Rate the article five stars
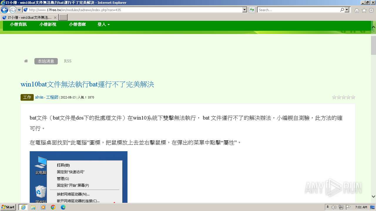Viewport: 376px width, 211px height. click(353, 97)
